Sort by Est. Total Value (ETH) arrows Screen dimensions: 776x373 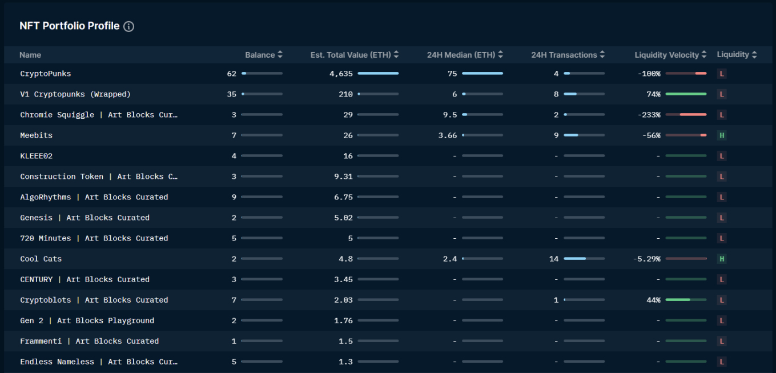396,55
